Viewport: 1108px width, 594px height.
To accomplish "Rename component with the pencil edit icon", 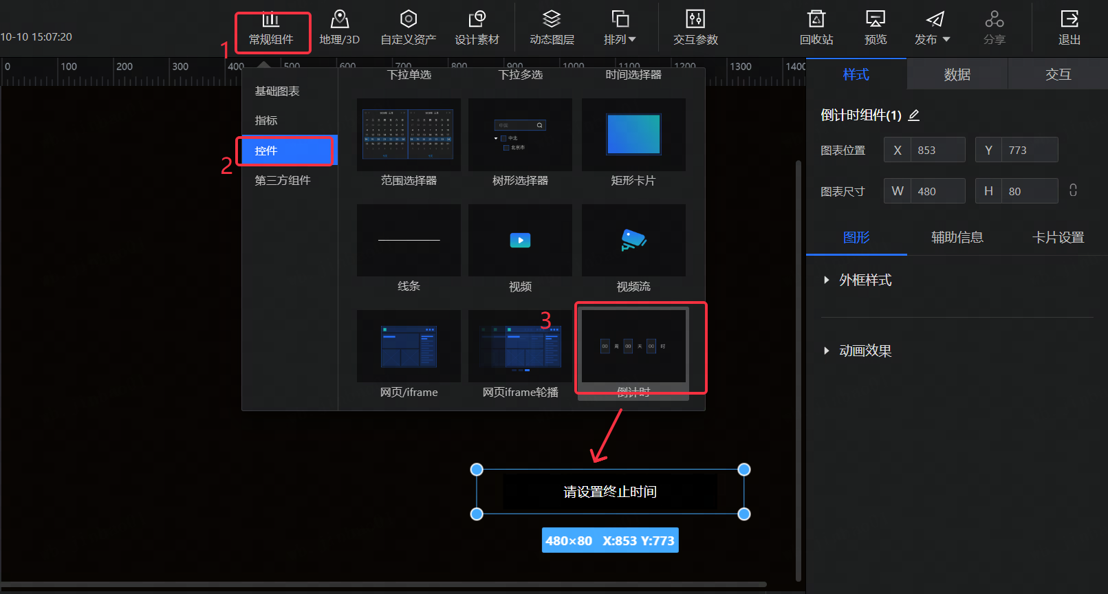I will pyautogui.click(x=914, y=115).
